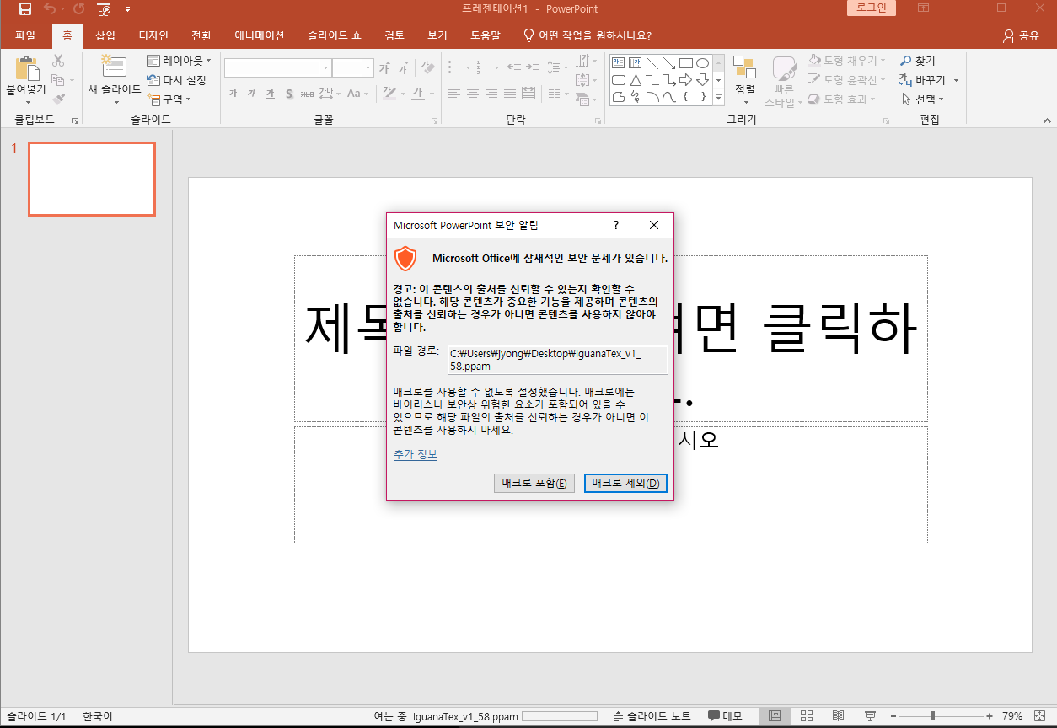The width and height of the screenshot is (1057, 728).
Task: Toggle bold formatting in the Font group
Action: (233, 94)
